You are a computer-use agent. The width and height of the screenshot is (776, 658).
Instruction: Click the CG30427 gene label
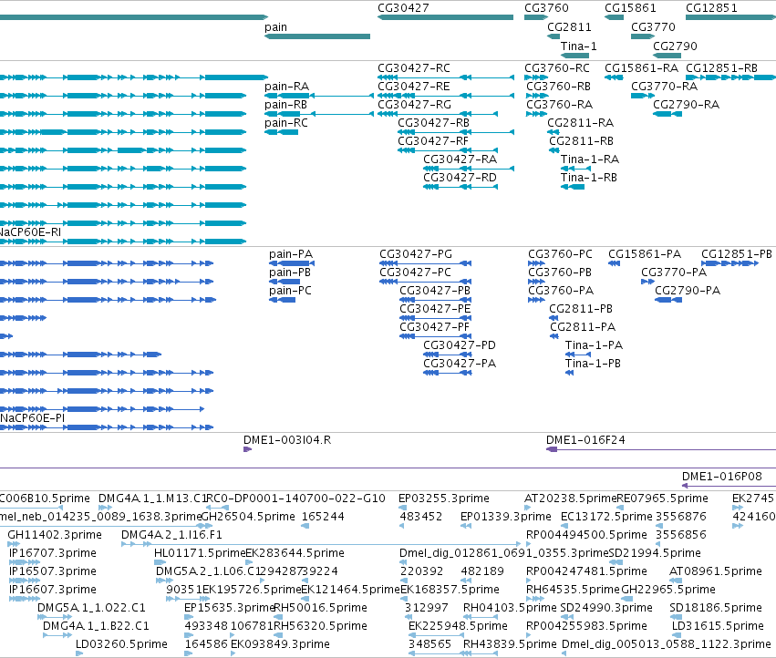403,8
